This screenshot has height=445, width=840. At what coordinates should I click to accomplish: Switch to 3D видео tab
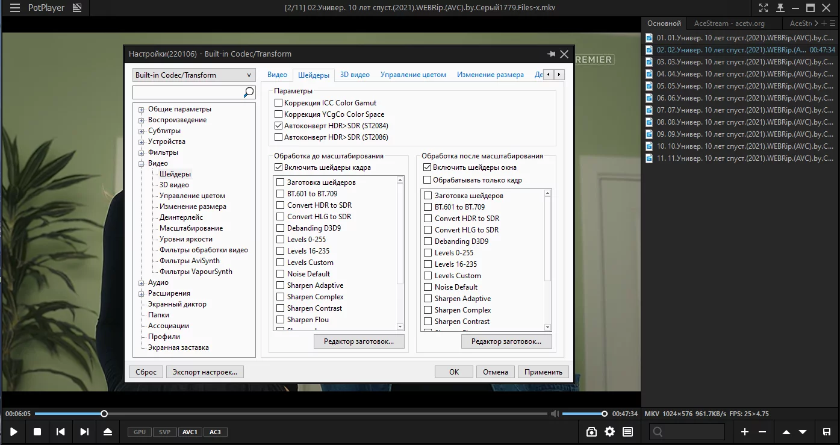point(355,75)
